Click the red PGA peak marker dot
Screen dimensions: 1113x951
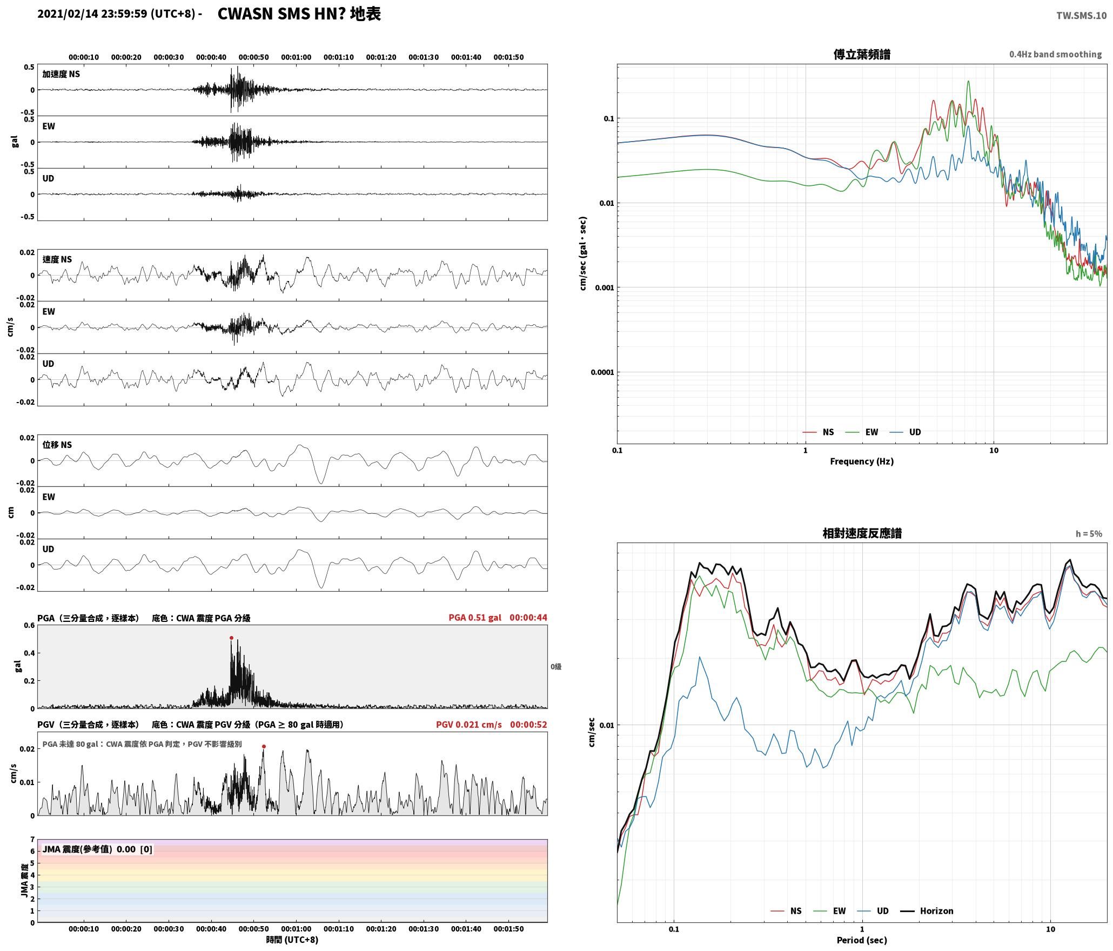pyautogui.click(x=231, y=638)
